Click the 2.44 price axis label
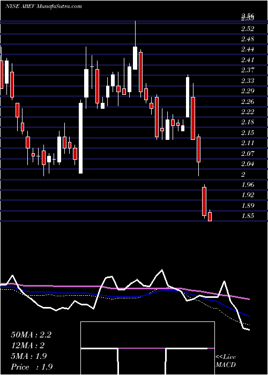The height and width of the screenshot is (375, 268). [x=248, y=49]
